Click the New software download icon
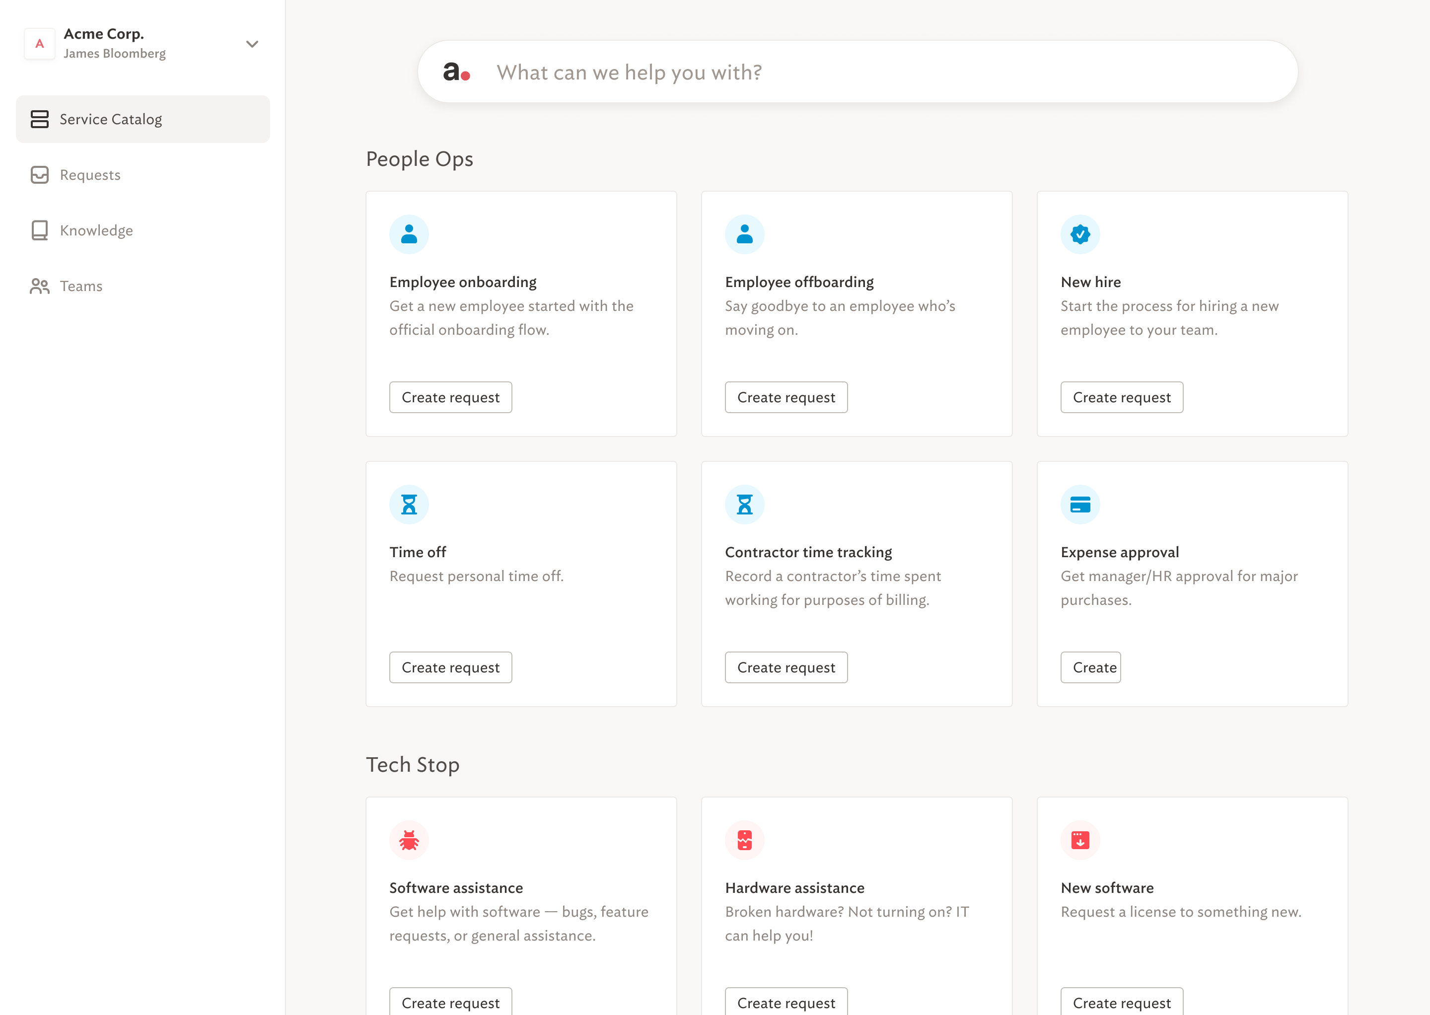 (x=1080, y=840)
